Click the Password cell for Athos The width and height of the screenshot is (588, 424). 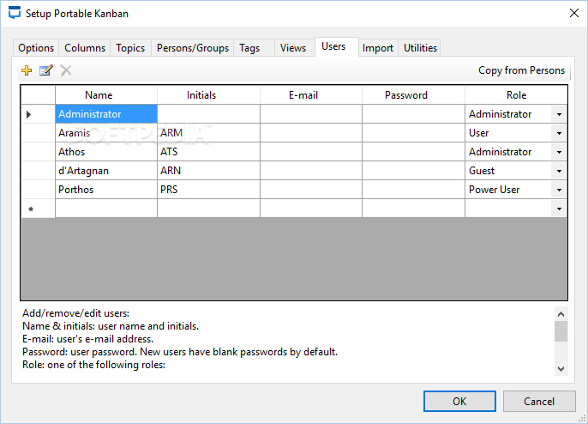(413, 152)
